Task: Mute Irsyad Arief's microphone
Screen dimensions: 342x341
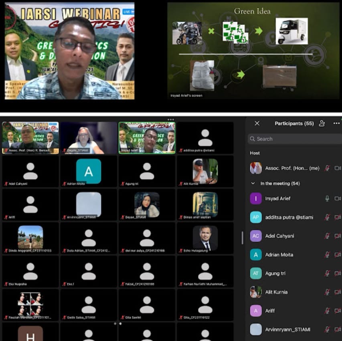Action: [327, 198]
